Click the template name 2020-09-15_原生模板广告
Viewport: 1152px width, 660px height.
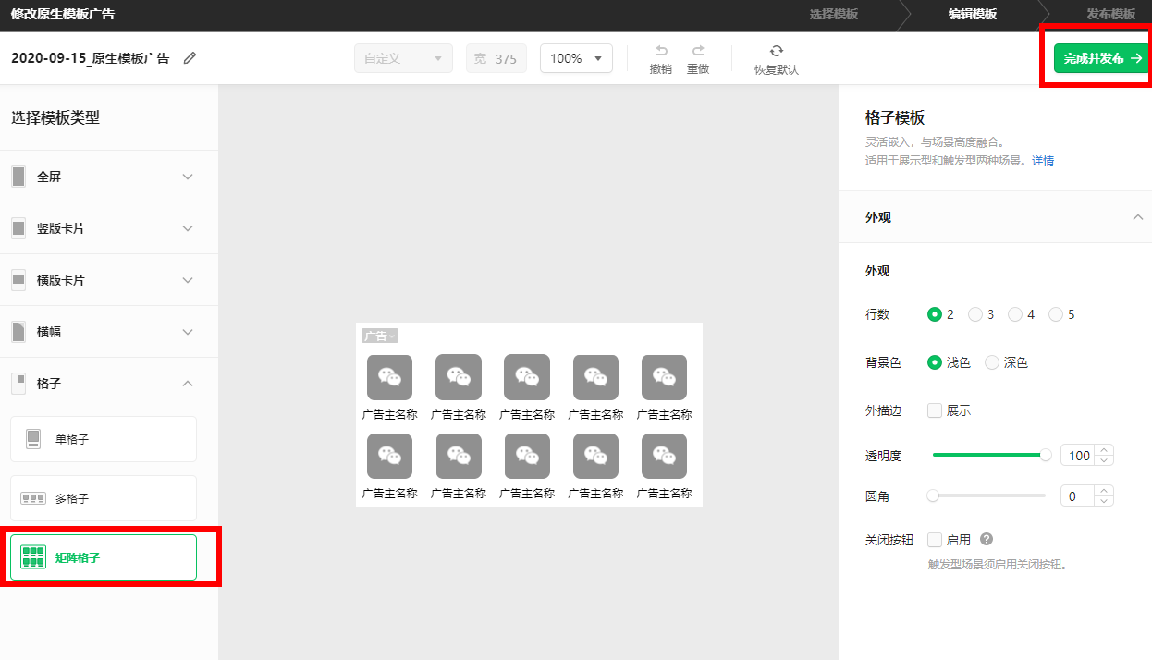[x=91, y=58]
